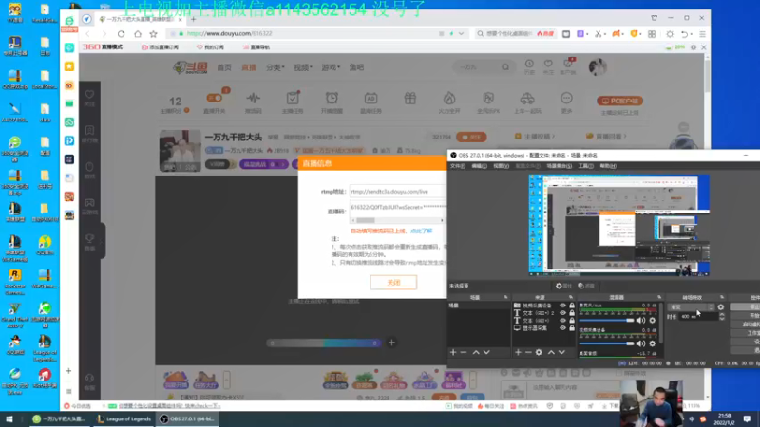Open the scene transition type dropdown
Viewport: 760px width, 427px height.
pyautogui.click(x=692, y=307)
